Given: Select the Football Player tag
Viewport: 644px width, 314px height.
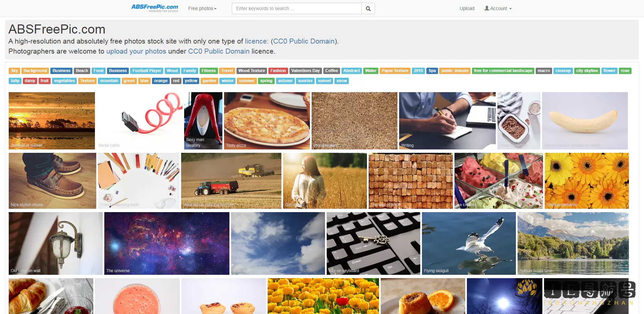Looking at the screenshot, I should pyautogui.click(x=147, y=71).
